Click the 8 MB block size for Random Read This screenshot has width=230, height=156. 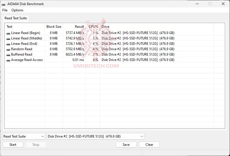click(54, 49)
